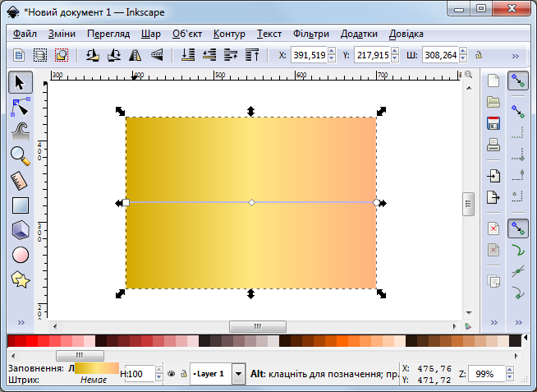Toggle the Layer 1 lock icon

pos(182,374)
